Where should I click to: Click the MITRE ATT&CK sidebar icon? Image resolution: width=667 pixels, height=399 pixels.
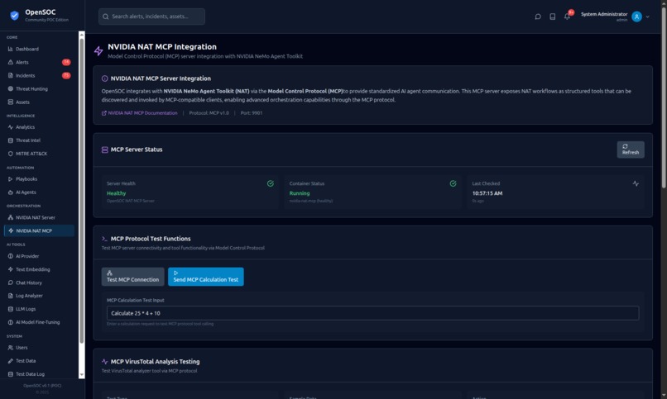click(11, 154)
